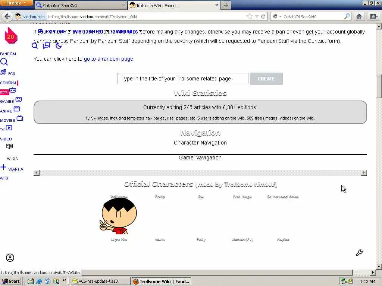This screenshot has width=382, height=286.
Task: Toggle dark theme with the moon icon
Action: [59, 45]
